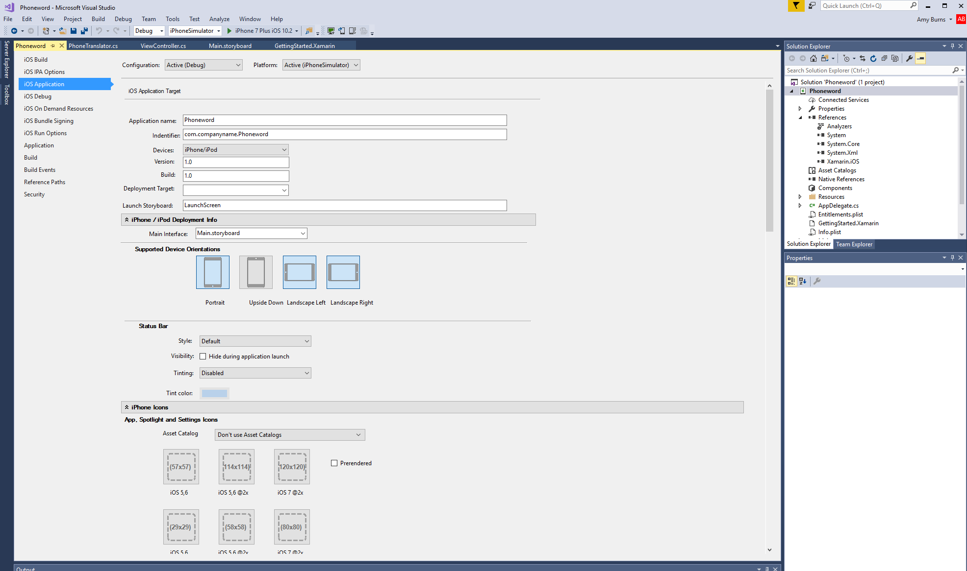Click the Save All icon

point(84,31)
